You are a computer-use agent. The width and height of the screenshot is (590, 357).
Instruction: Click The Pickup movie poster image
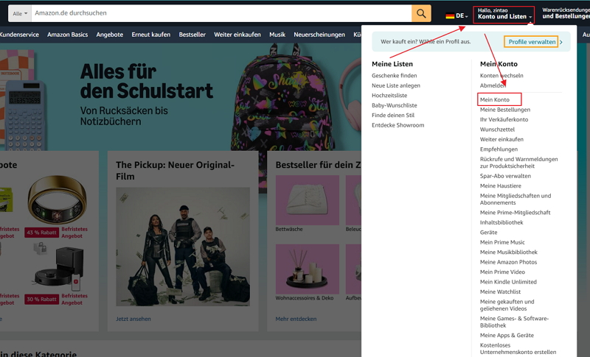click(x=183, y=247)
